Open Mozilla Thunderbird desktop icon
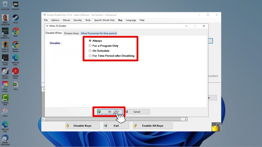The width and height of the screenshot is (262, 147). (5, 140)
